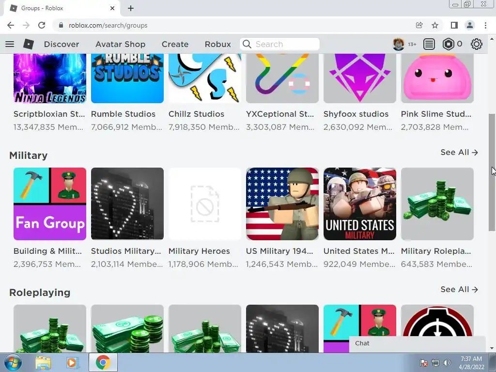Open the network tray icon
Viewport: 496px width, 372px height.
pyautogui.click(x=435, y=363)
